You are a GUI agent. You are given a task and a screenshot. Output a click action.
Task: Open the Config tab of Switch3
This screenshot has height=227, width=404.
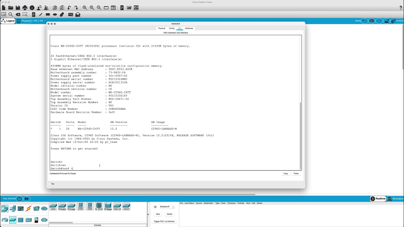pos(172,28)
